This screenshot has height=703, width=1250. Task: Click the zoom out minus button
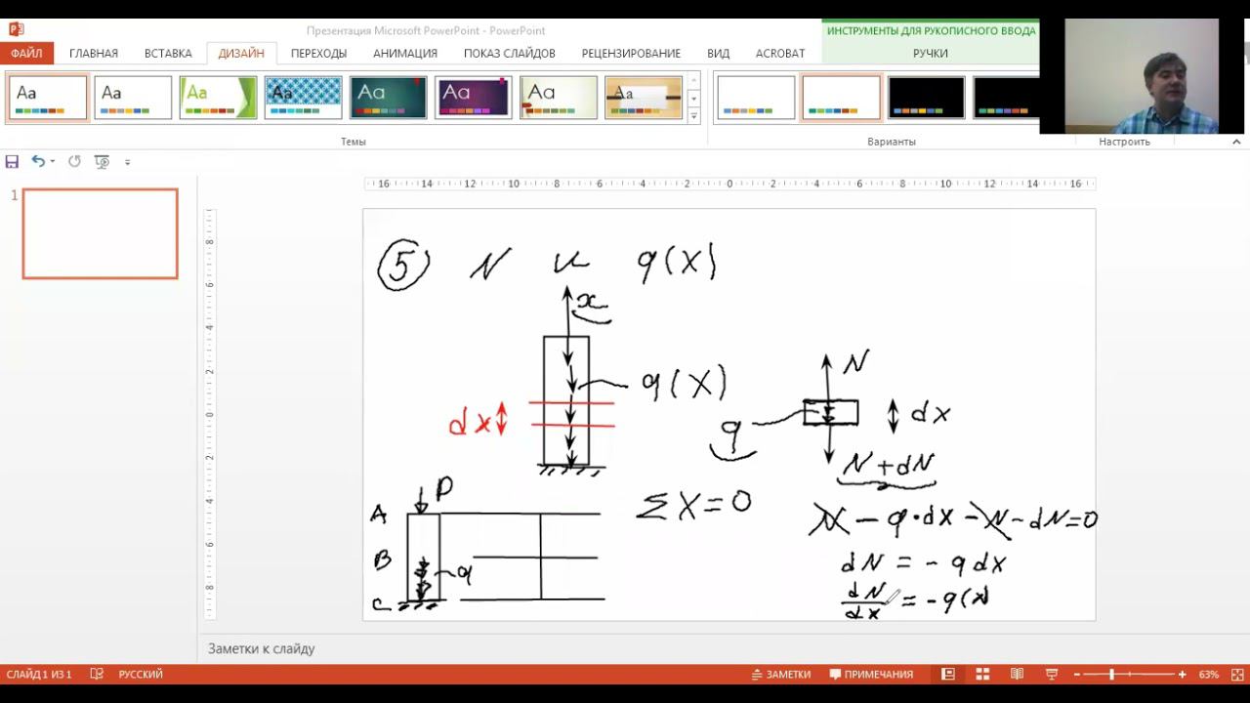point(1077,675)
